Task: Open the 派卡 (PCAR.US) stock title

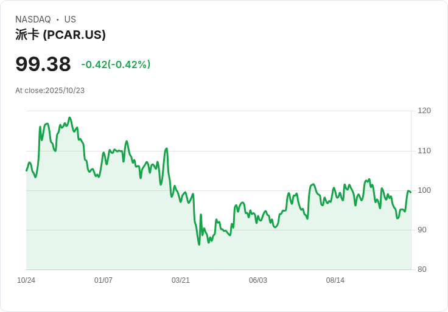Action: pos(60,35)
